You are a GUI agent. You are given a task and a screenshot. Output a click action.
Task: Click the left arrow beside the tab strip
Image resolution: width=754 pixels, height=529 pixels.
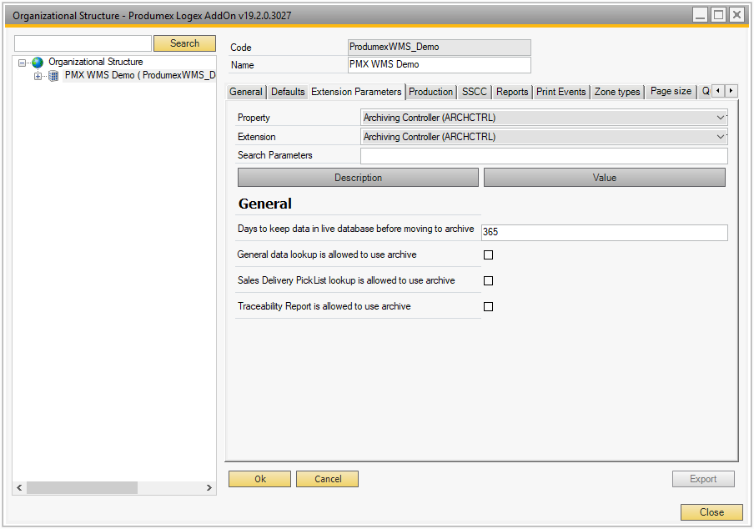pyautogui.click(x=719, y=91)
